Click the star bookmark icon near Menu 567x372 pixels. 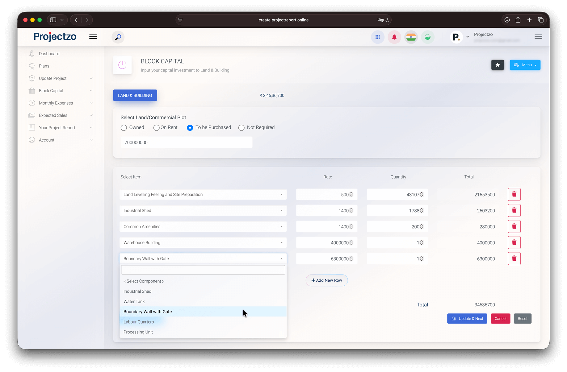(498, 65)
